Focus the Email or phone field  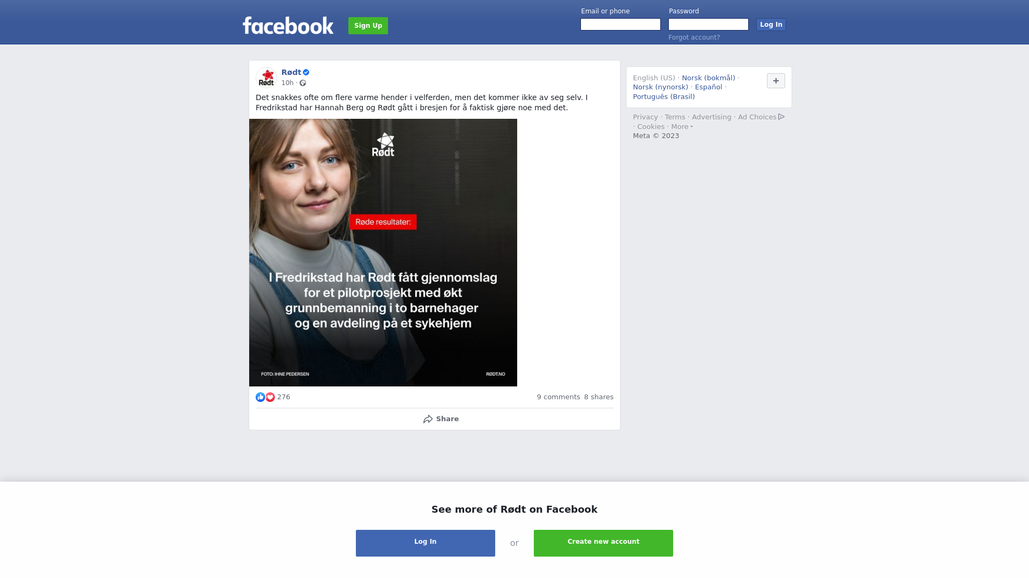[621, 25]
